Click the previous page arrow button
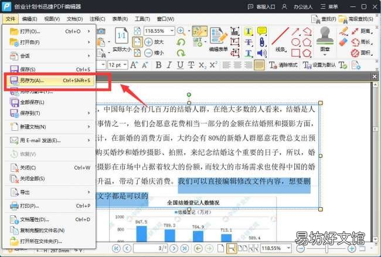 (127, 248)
